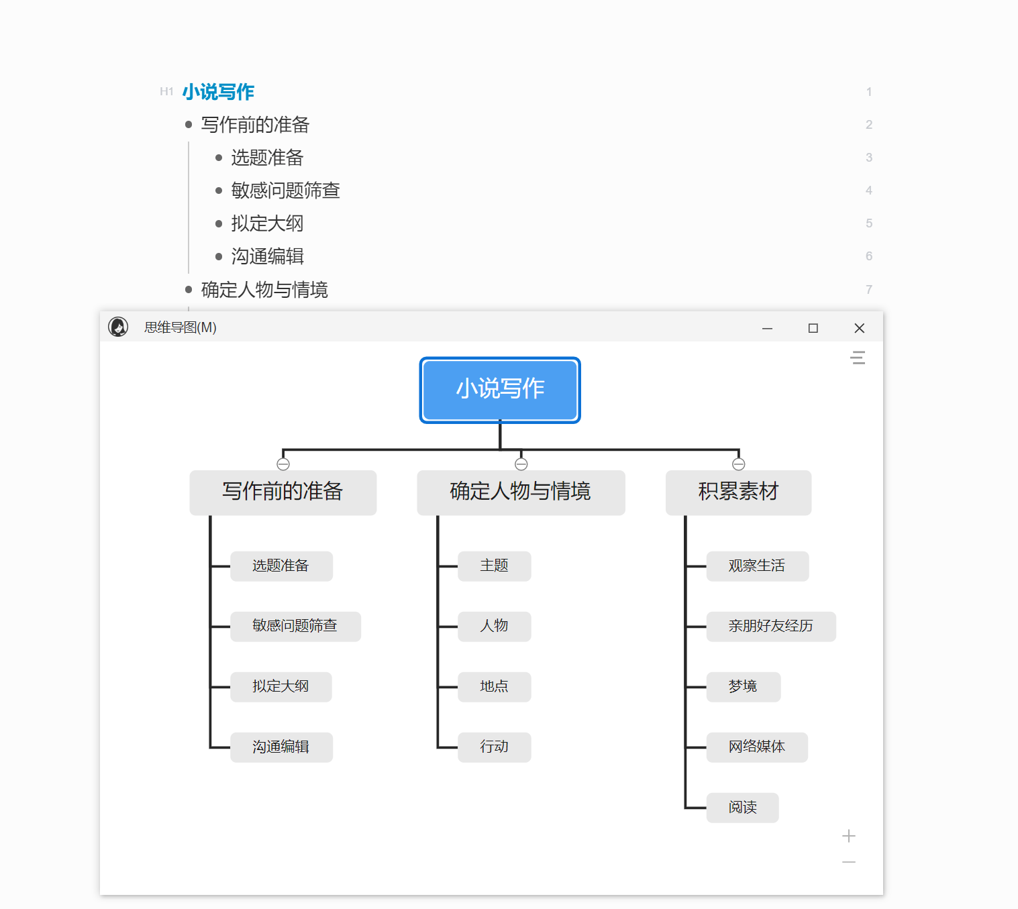The height and width of the screenshot is (909, 1018).
Task: Select the 选题准备 mind map node
Action: pos(281,566)
